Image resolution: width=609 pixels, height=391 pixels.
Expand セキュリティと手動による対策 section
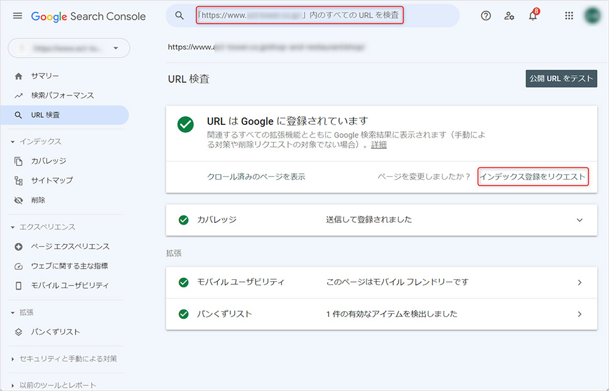tap(64, 359)
